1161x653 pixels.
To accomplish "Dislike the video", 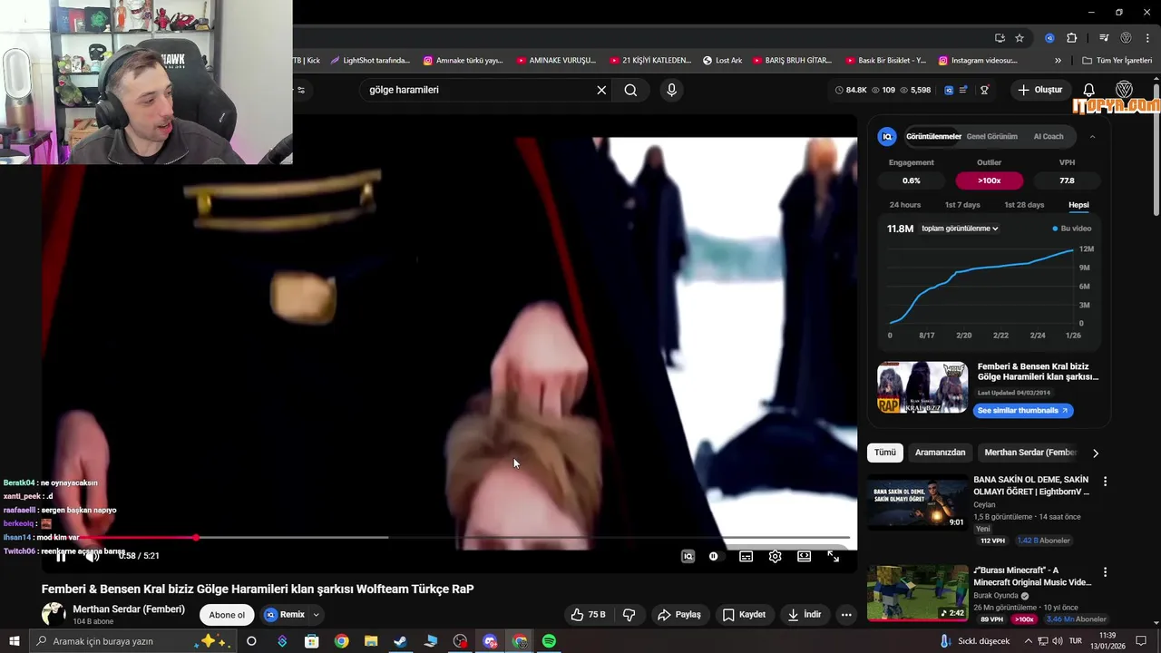I will [x=629, y=615].
